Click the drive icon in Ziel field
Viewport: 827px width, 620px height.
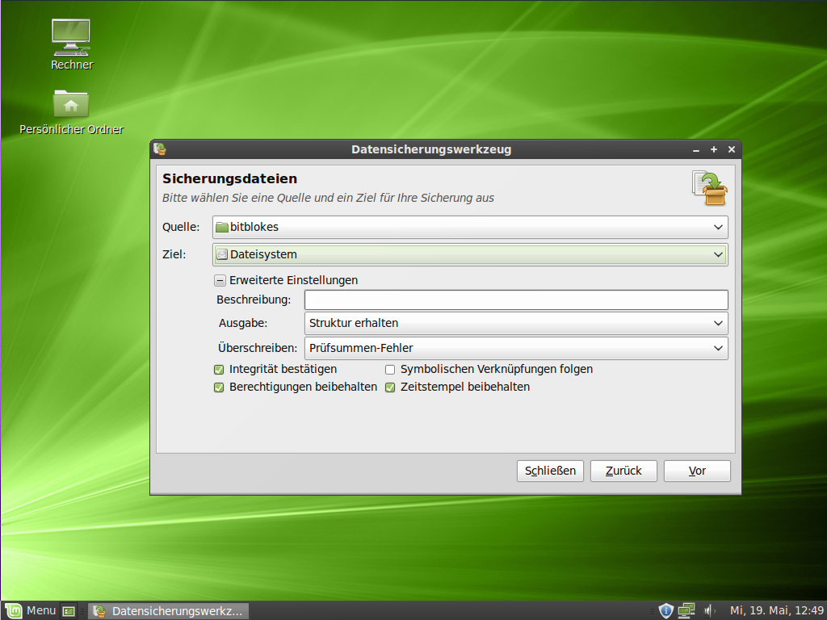click(x=222, y=254)
